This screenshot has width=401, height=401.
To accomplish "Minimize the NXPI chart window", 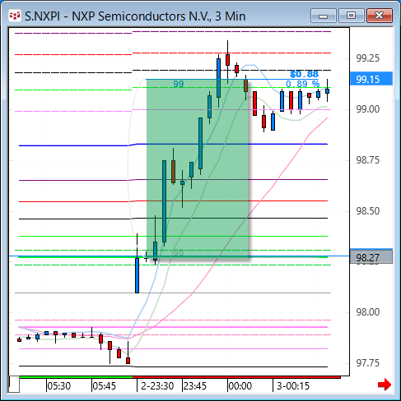I will point(324,16).
